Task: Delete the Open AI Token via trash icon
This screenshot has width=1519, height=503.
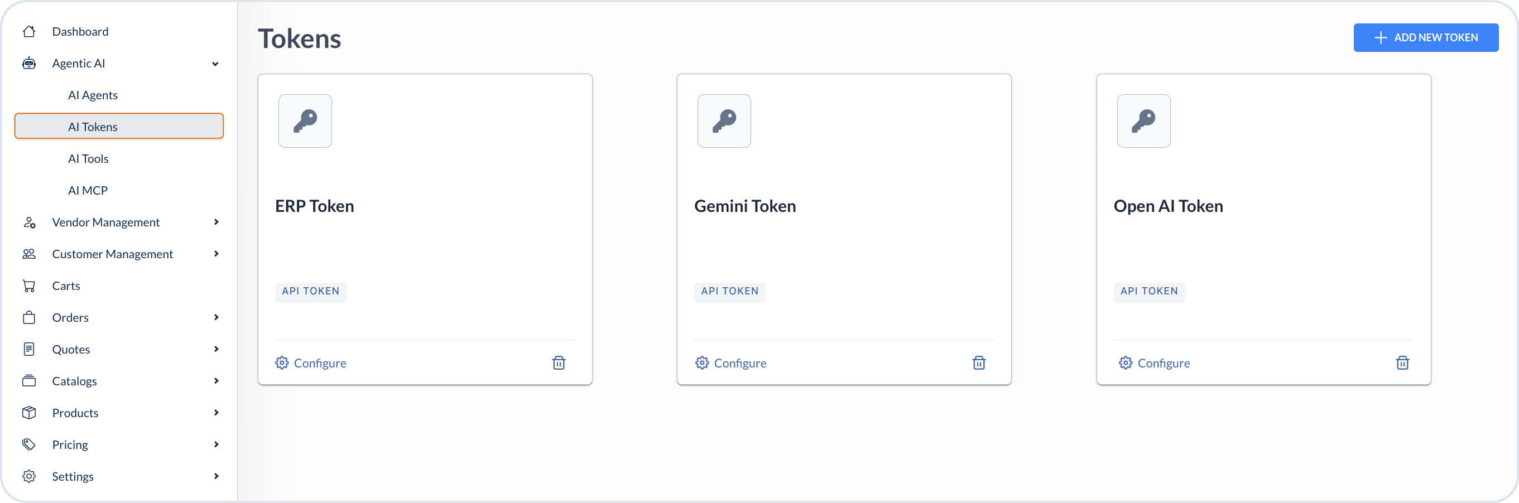Action: (1403, 363)
